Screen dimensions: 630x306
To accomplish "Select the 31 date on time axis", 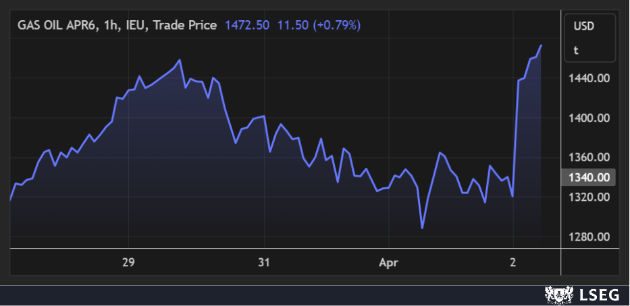I will 264,262.
